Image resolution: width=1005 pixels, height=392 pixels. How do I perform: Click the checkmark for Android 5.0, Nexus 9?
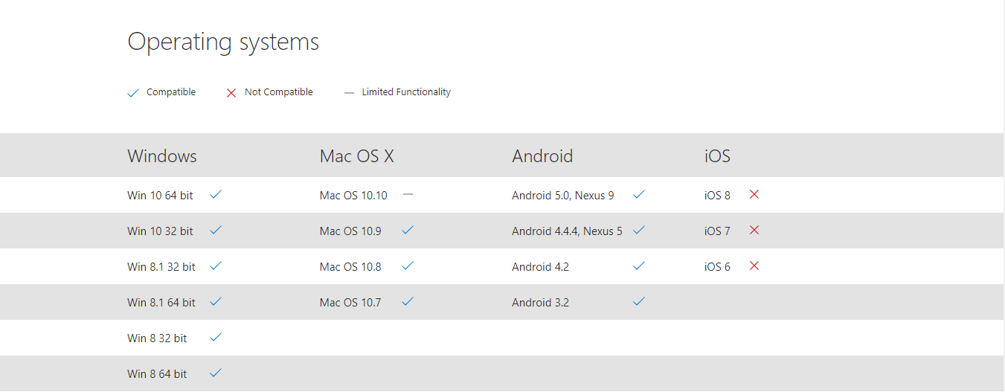638,194
